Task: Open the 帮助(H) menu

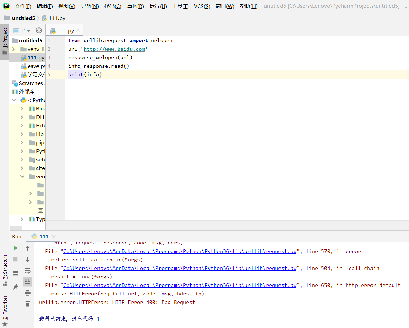Action: click(x=248, y=6)
